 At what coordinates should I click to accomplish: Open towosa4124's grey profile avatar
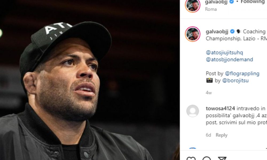pyautogui.click(x=193, y=111)
